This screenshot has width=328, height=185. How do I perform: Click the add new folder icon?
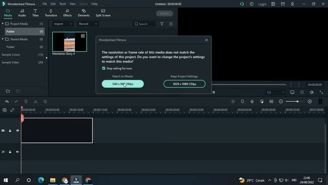pyautogui.click(x=8, y=91)
